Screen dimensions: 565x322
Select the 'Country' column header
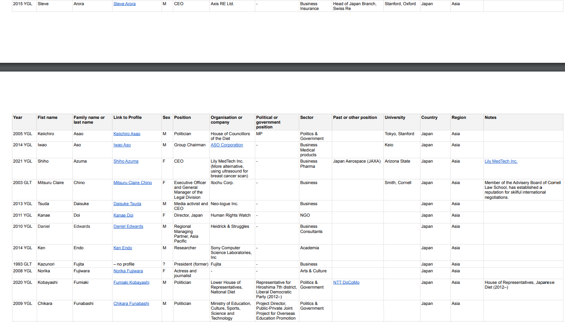pos(435,122)
